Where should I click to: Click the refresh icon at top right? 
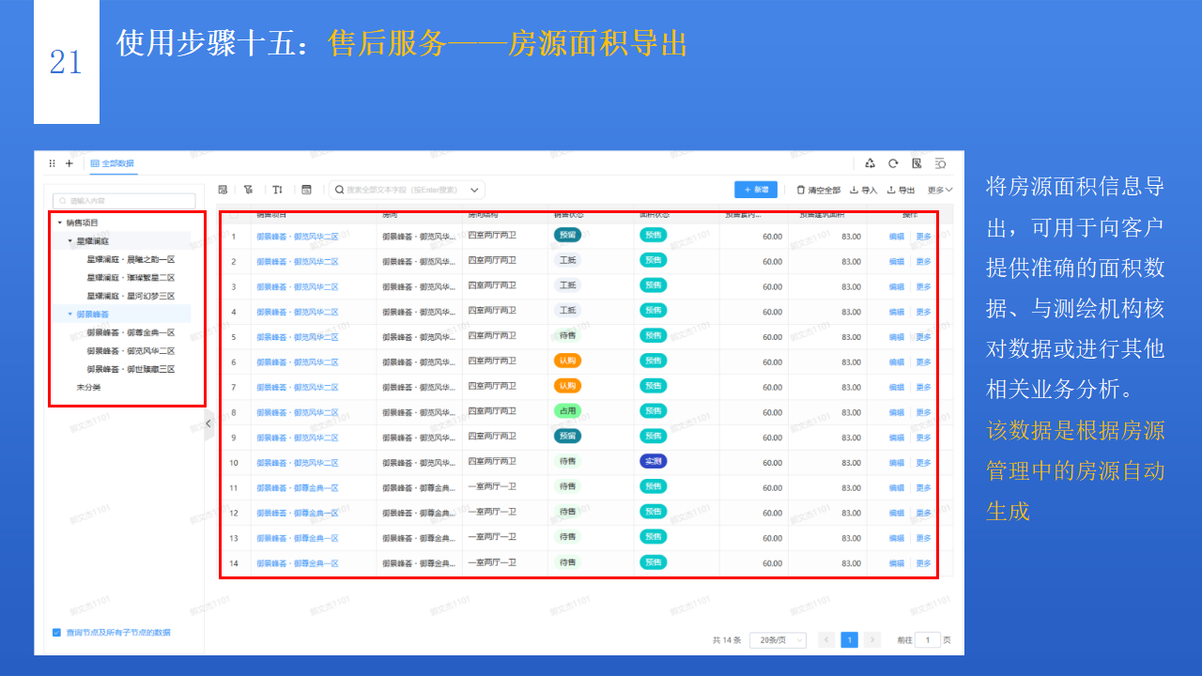tap(893, 163)
